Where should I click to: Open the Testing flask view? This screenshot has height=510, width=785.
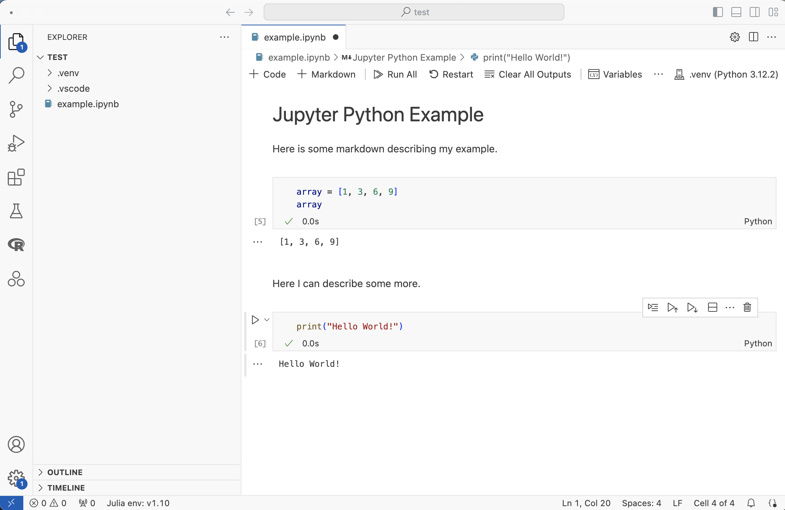[x=16, y=211]
